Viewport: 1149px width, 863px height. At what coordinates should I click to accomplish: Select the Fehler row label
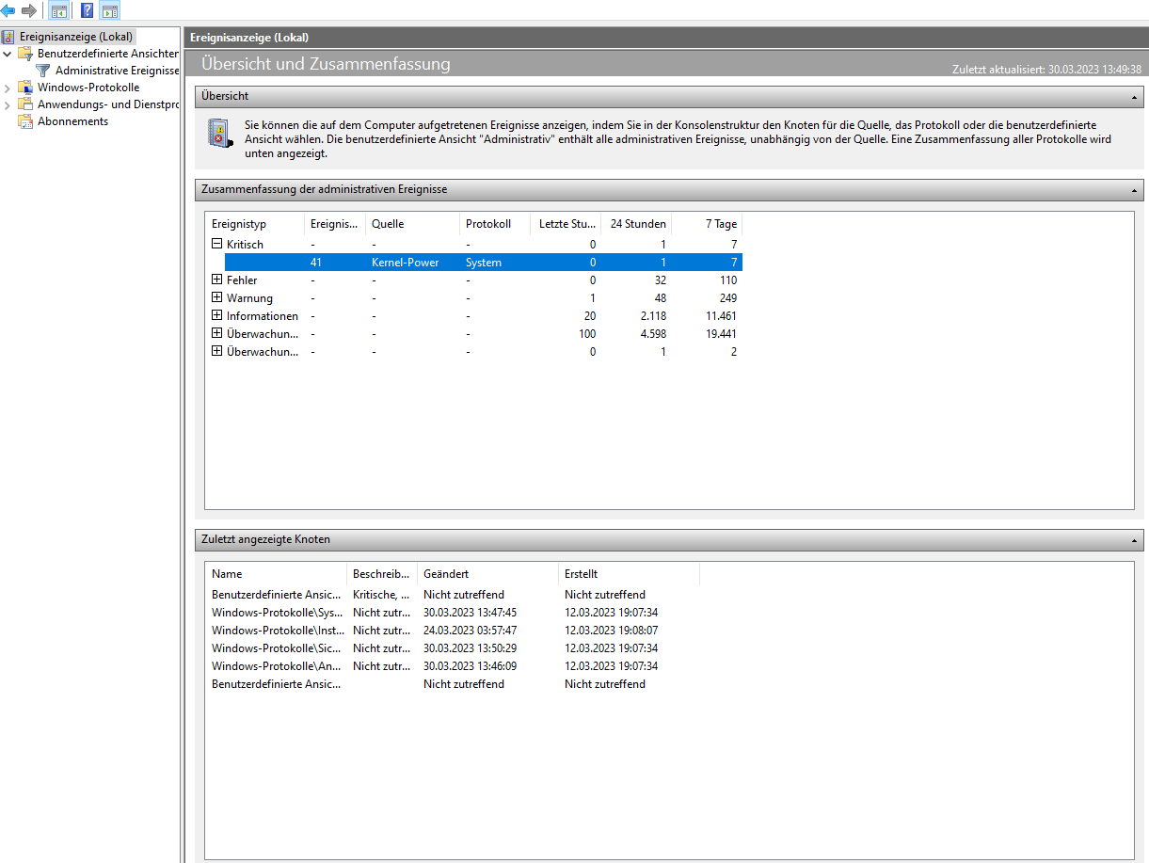pos(242,280)
